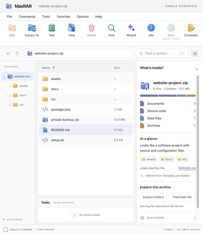The image size is (203, 234).
Task: Click the 12.8 MB size cell
Action: (119, 120)
